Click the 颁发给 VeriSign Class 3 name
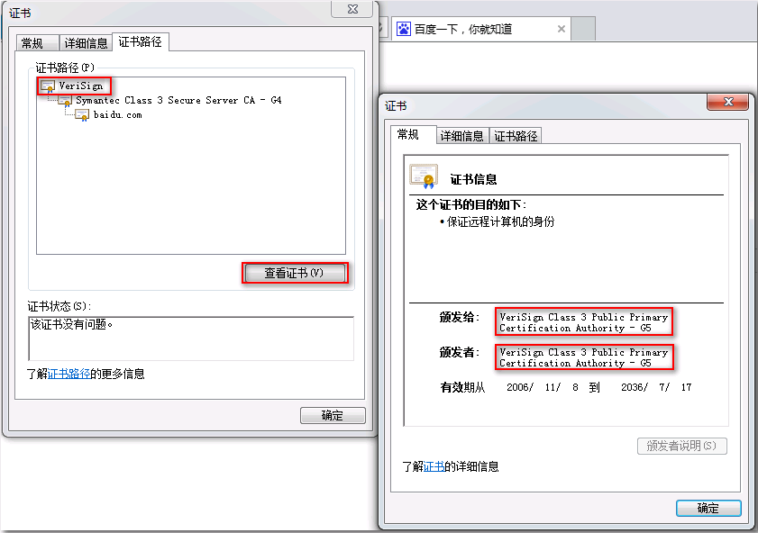 [583, 322]
